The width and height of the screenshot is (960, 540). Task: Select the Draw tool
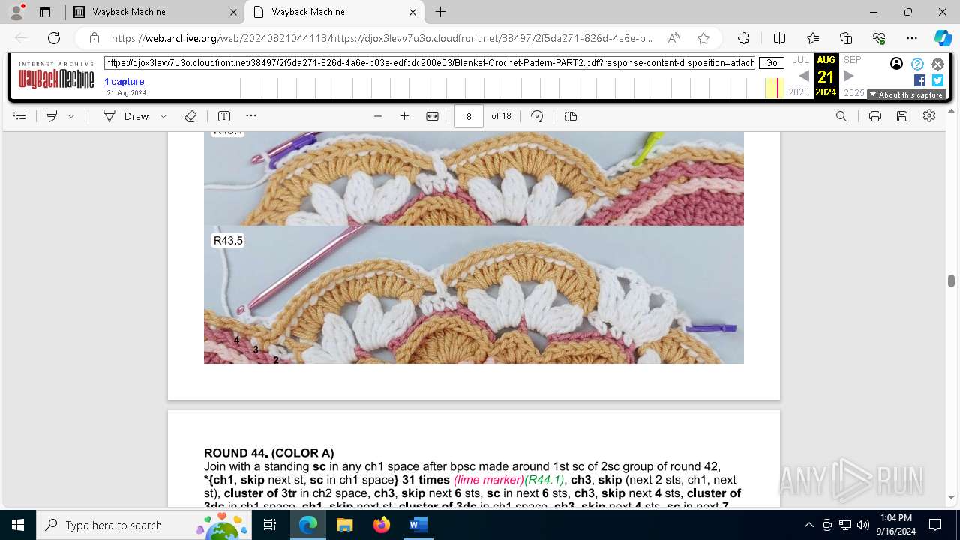click(x=126, y=116)
